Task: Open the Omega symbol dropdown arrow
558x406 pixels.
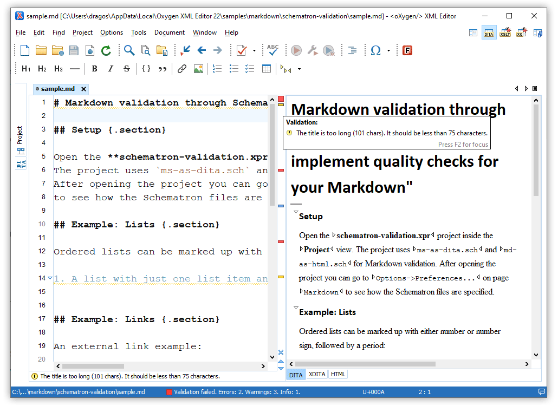Action: pos(388,50)
